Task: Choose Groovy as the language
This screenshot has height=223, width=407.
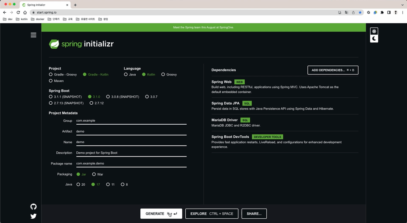Action: click(169, 75)
